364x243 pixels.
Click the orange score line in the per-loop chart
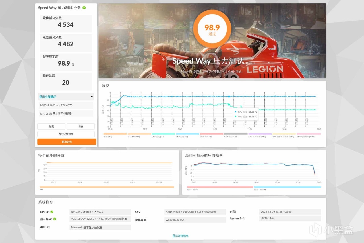click(x=109, y=163)
